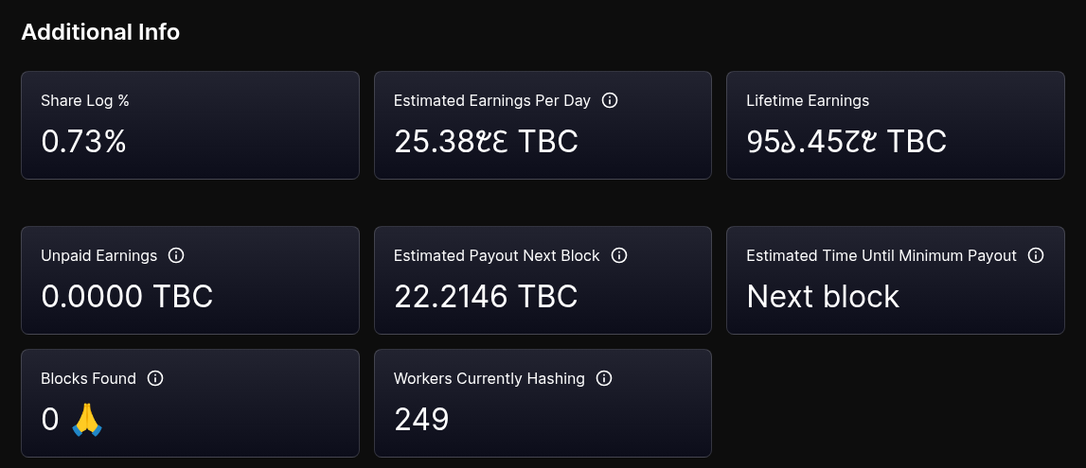
Task: Click the Share Log % card
Action: pos(190,125)
